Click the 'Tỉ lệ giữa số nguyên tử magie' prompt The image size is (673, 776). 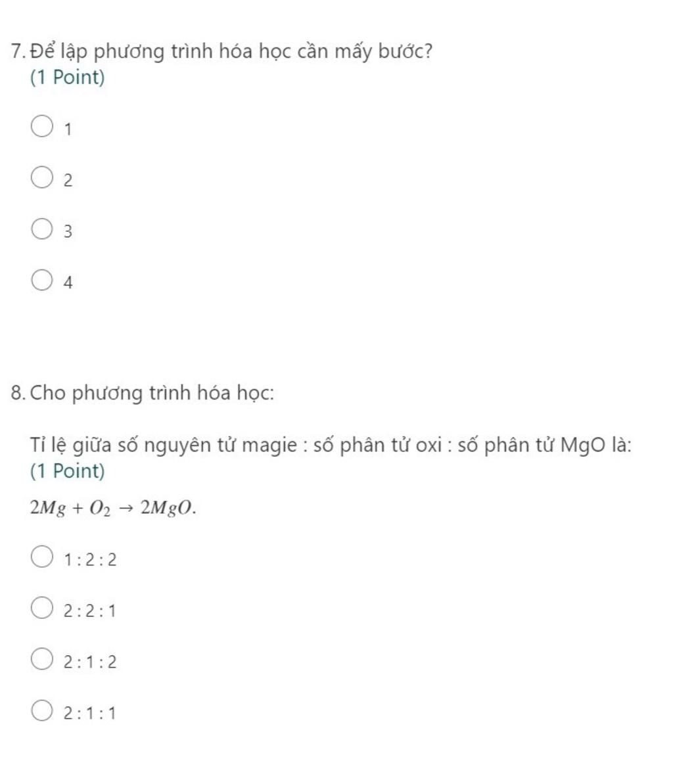coord(331,445)
